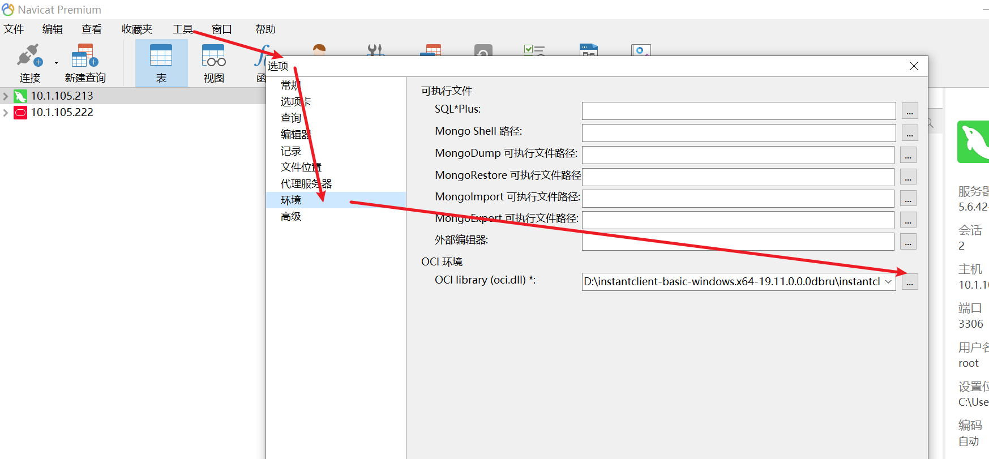Expand the 10.1.105.222 connection node
This screenshot has width=989, height=459.
(6, 113)
